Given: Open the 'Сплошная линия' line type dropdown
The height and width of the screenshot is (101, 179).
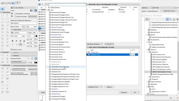Looking at the screenshot, I should click(x=18, y=62).
